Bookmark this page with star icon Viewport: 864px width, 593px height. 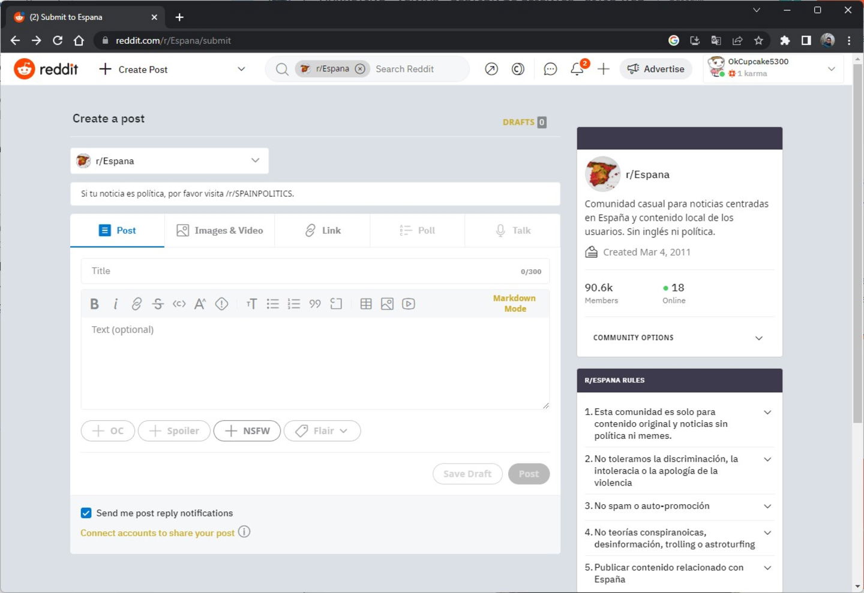(x=758, y=41)
